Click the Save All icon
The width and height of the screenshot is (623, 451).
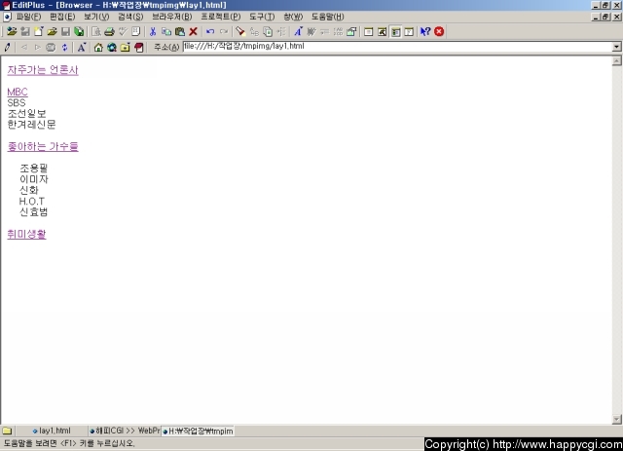pos(79,31)
